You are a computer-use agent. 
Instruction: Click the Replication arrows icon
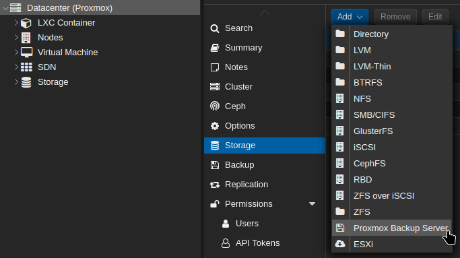click(x=215, y=185)
